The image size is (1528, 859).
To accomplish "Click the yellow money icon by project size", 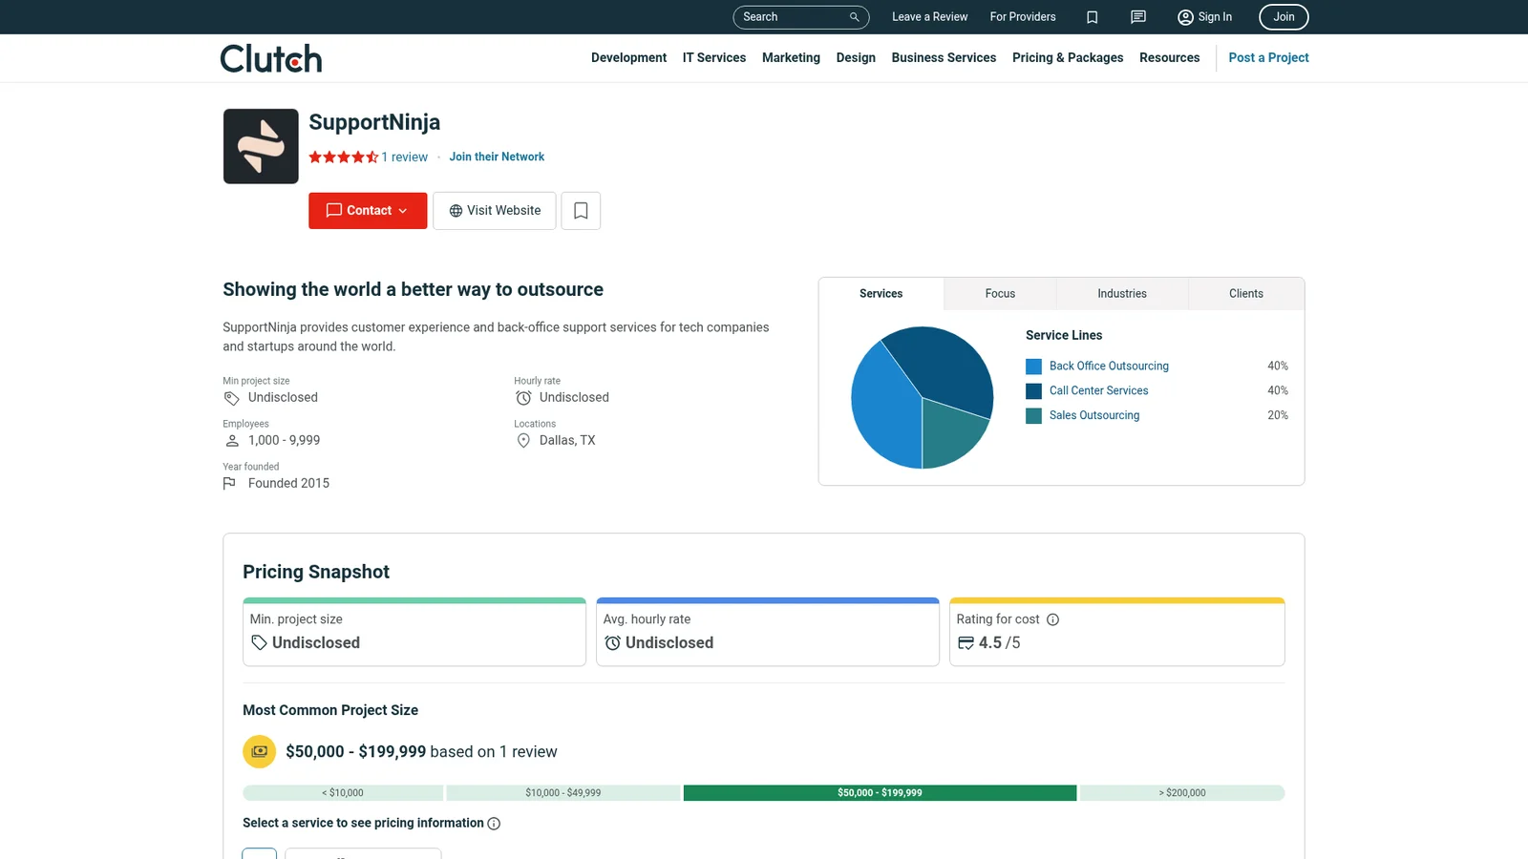I will click(x=260, y=752).
